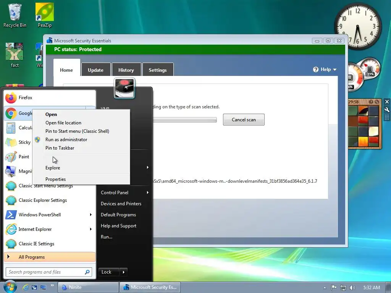Show hidden tray icons arrow
391x293 pixels.
pos(325,288)
